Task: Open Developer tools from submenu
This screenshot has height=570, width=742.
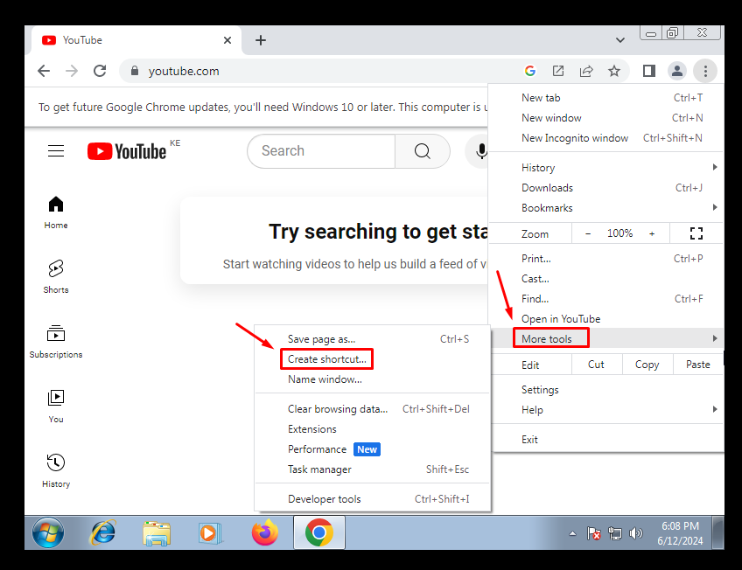Action: 373,499
